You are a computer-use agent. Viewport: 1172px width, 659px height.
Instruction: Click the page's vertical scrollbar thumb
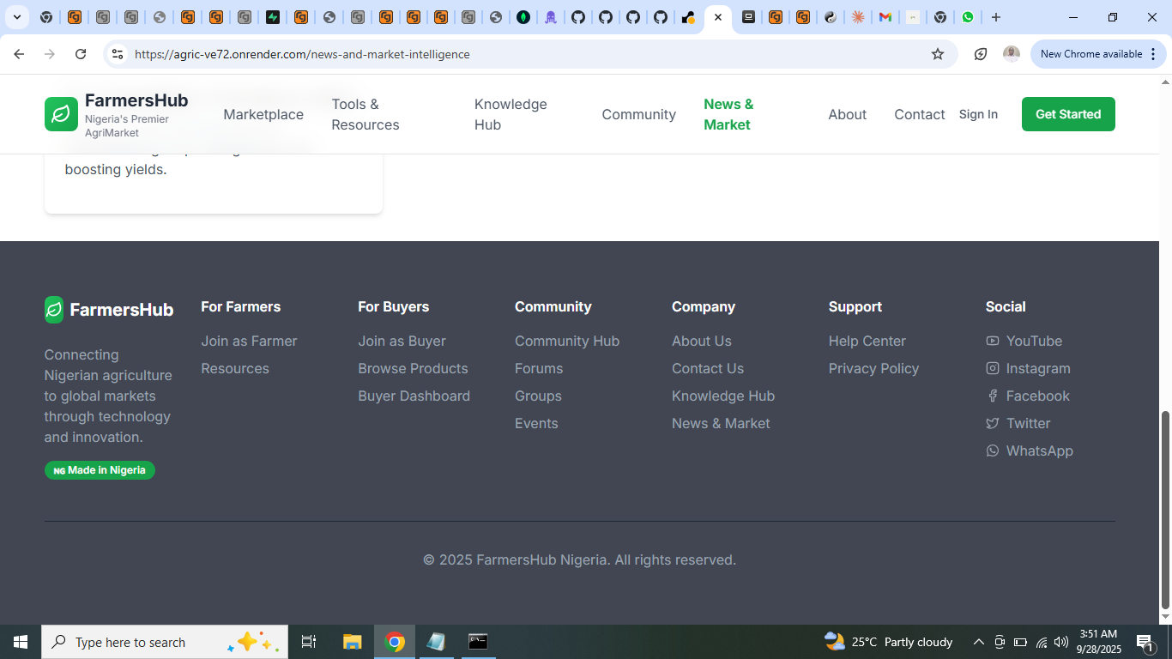tap(1165, 509)
